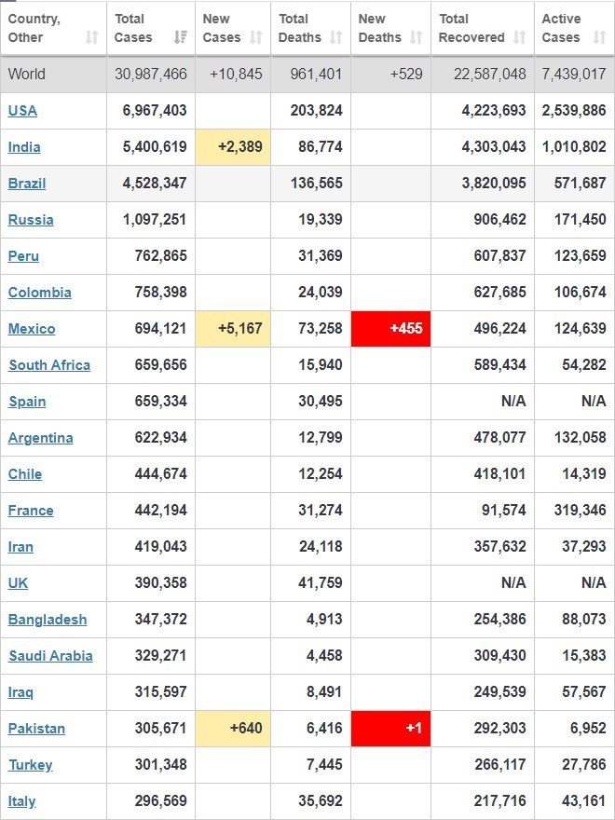Click the World total cases cell

[151, 74]
